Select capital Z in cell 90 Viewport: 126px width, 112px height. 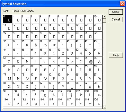pyautogui.click(x=26, y=85)
